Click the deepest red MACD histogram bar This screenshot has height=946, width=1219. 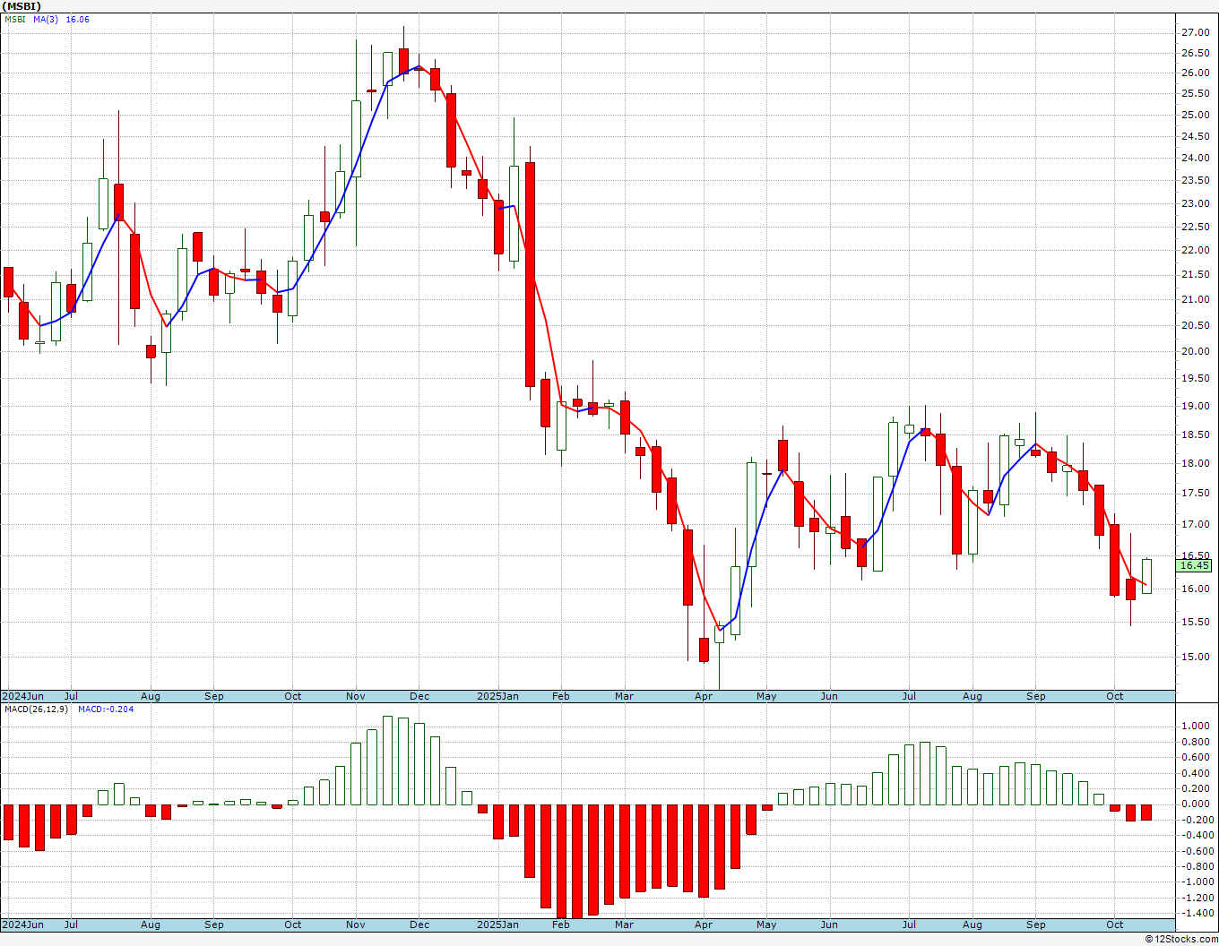577,861
